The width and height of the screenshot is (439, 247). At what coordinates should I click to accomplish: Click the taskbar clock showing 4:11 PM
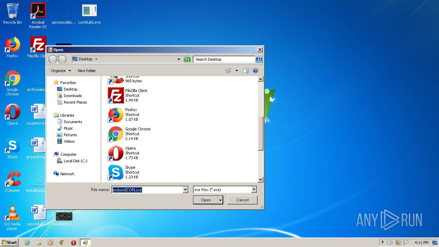pyautogui.click(x=421, y=243)
